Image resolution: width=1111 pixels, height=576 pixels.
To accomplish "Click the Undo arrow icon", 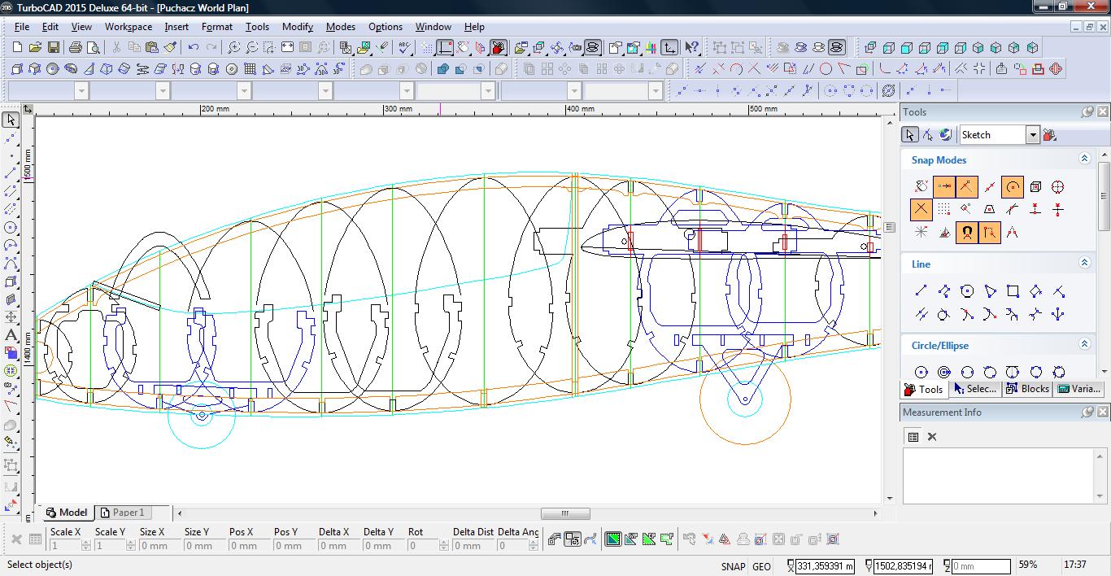I will point(193,48).
